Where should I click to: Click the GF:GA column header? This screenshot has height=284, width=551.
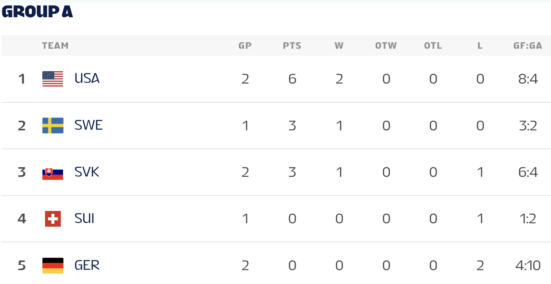528,46
